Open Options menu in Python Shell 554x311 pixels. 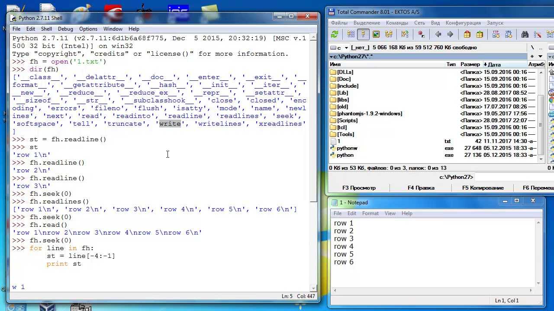pyautogui.click(x=88, y=29)
